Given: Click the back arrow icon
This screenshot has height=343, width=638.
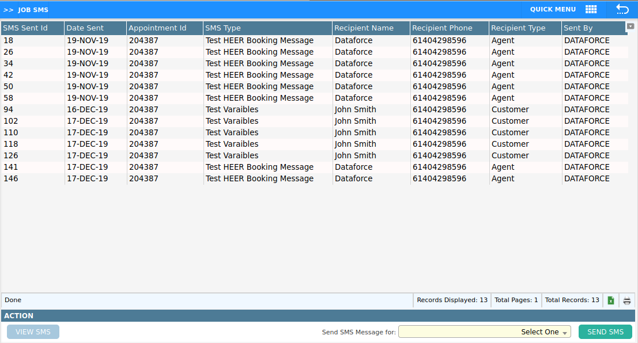Looking at the screenshot, I should (622, 9).
